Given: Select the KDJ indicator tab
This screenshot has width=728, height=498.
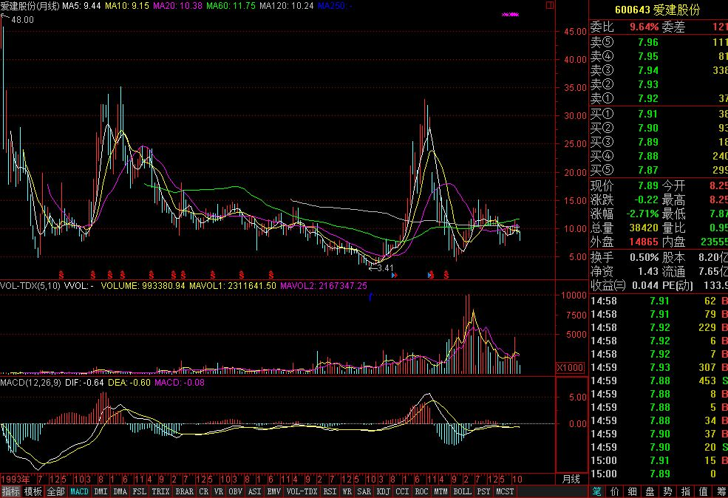Looking at the screenshot, I should coord(383,491).
